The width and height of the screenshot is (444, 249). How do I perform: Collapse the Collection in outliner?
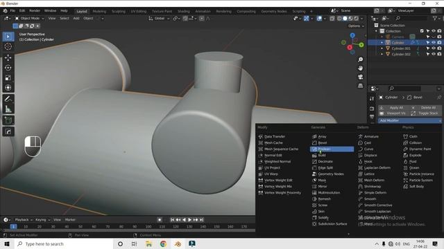click(x=376, y=31)
